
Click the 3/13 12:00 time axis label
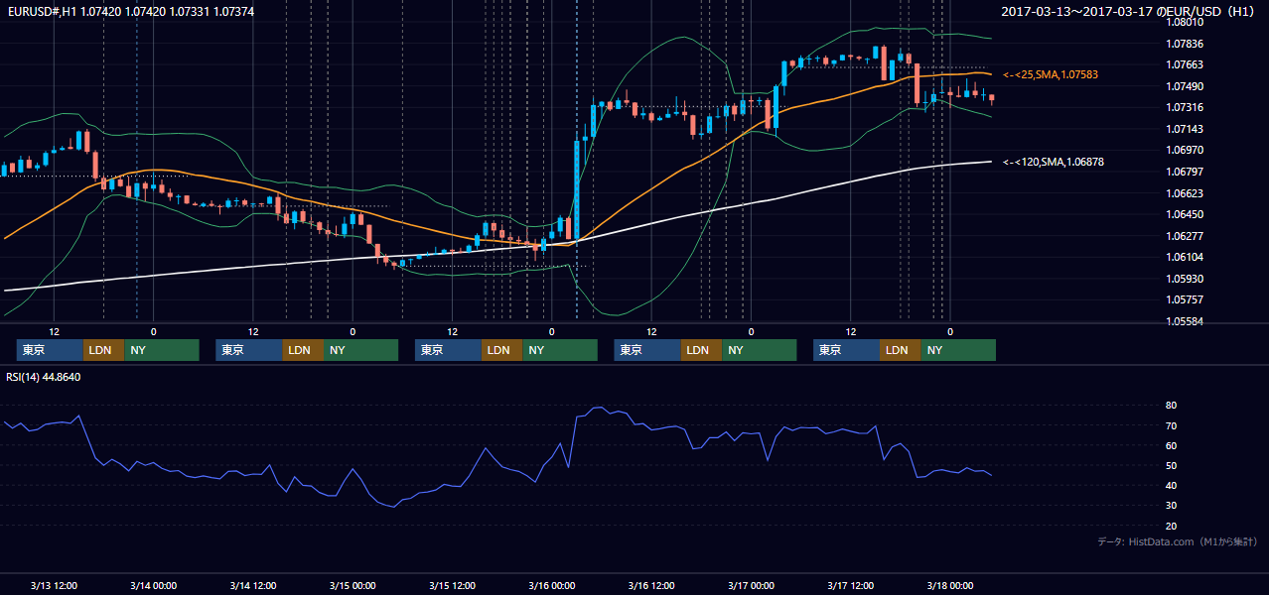(x=55, y=585)
